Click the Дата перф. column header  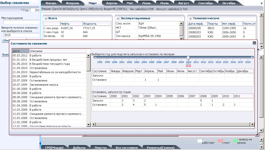[198, 24]
